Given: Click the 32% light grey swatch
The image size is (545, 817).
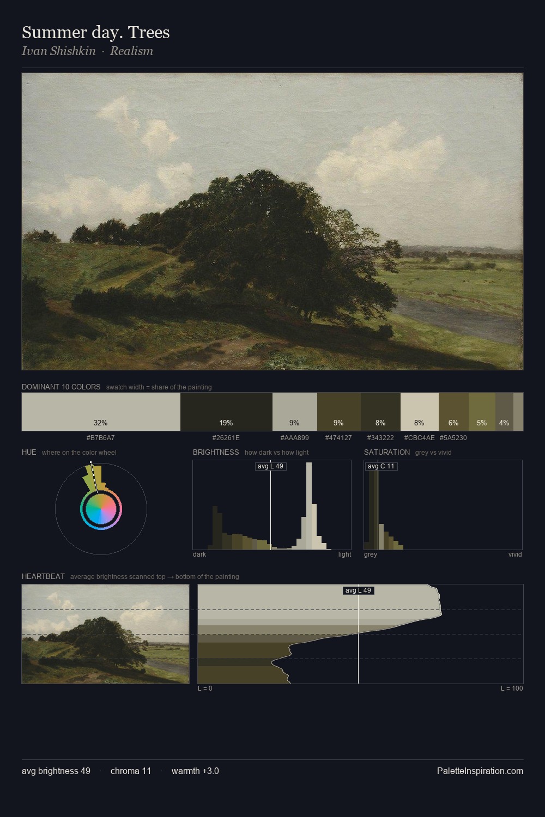Looking at the screenshot, I should (x=101, y=412).
